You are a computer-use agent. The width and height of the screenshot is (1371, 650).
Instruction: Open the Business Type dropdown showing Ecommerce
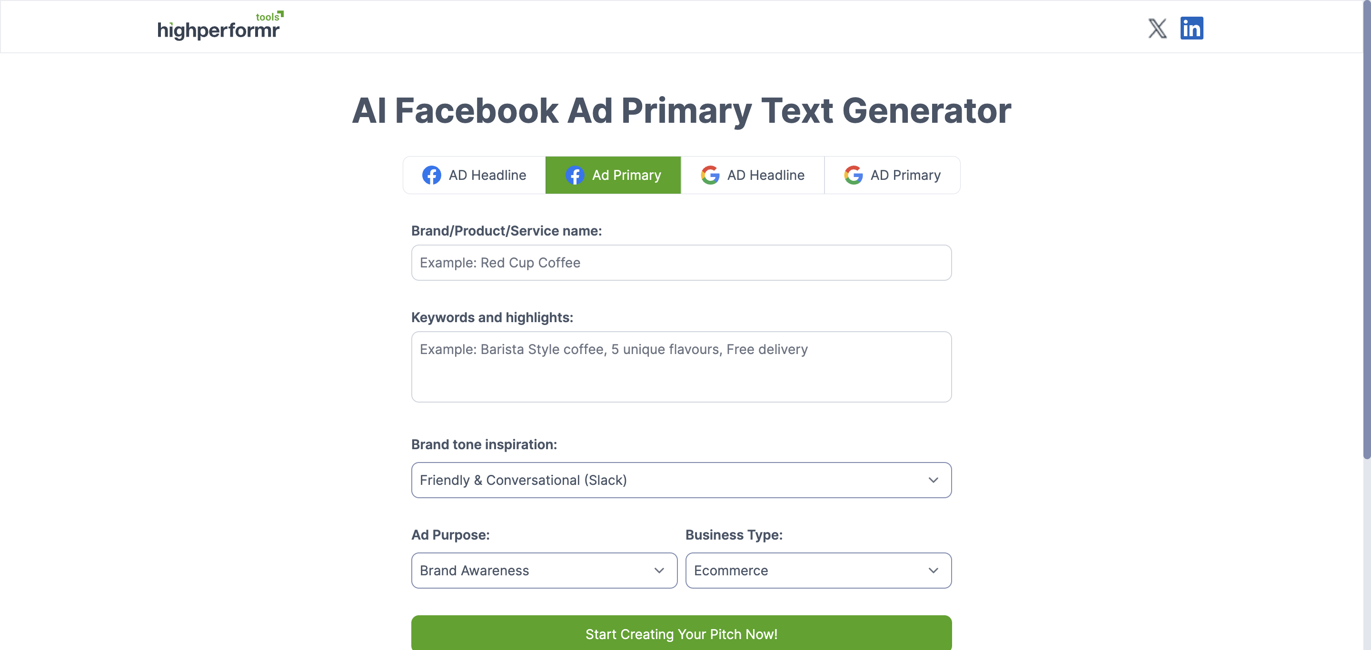click(x=818, y=570)
